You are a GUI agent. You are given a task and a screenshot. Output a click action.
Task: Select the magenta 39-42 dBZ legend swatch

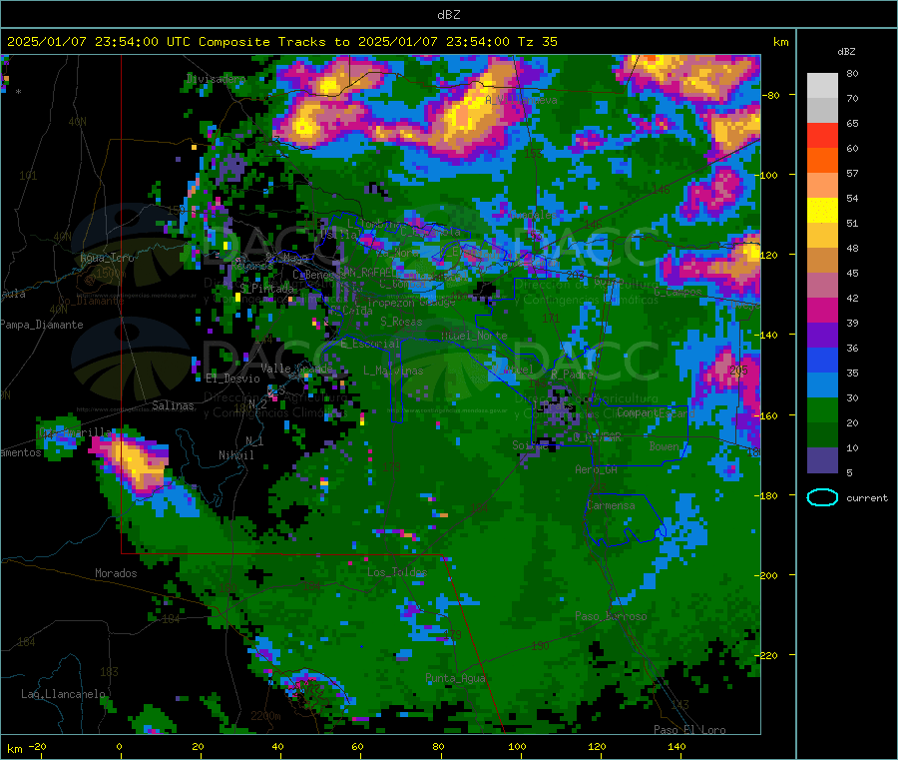822,310
